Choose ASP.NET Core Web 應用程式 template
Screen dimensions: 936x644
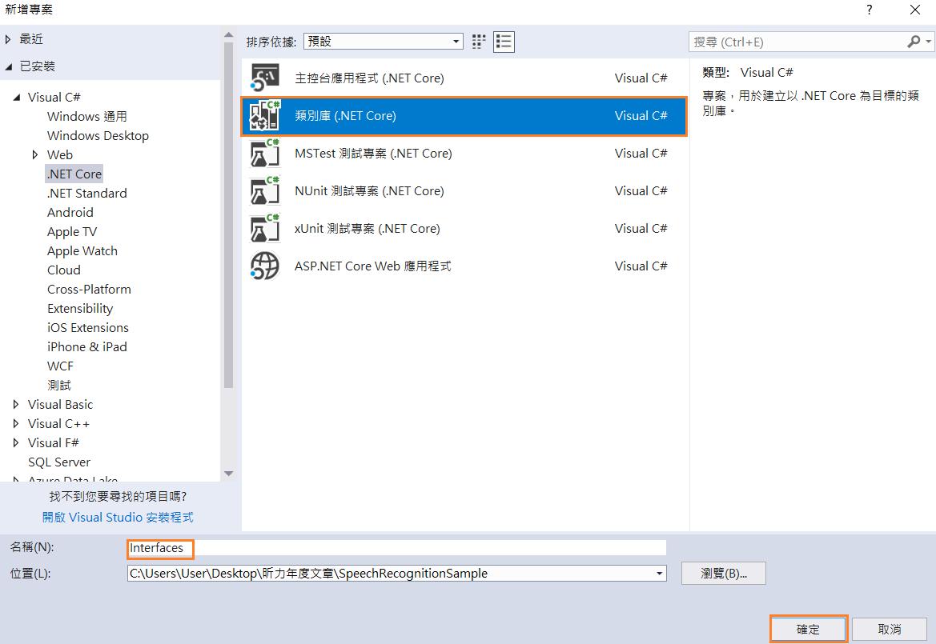point(464,266)
